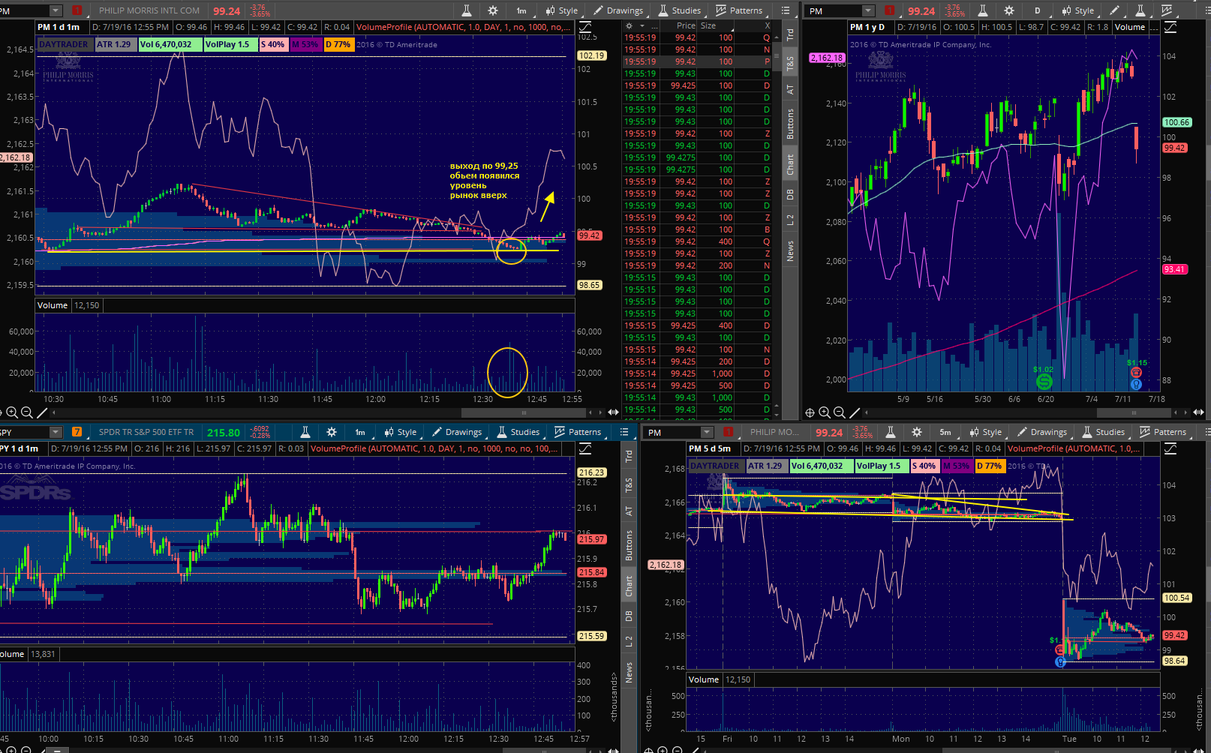This screenshot has width=1211, height=753.
Task: Click the scale toggle icon on top-left chart
Action: 585,27
